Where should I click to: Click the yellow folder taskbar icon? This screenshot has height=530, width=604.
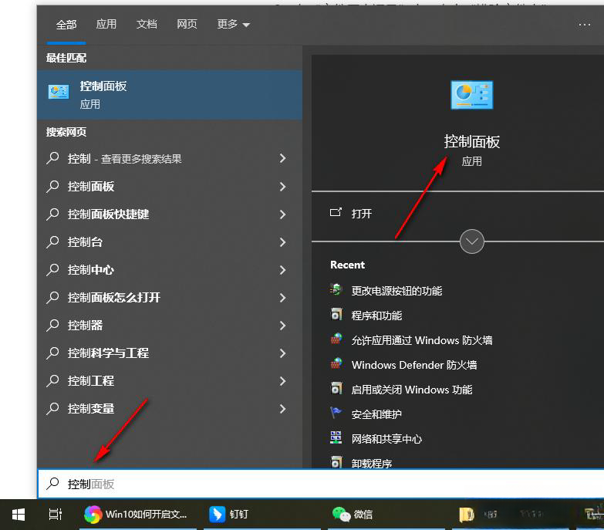(466, 515)
